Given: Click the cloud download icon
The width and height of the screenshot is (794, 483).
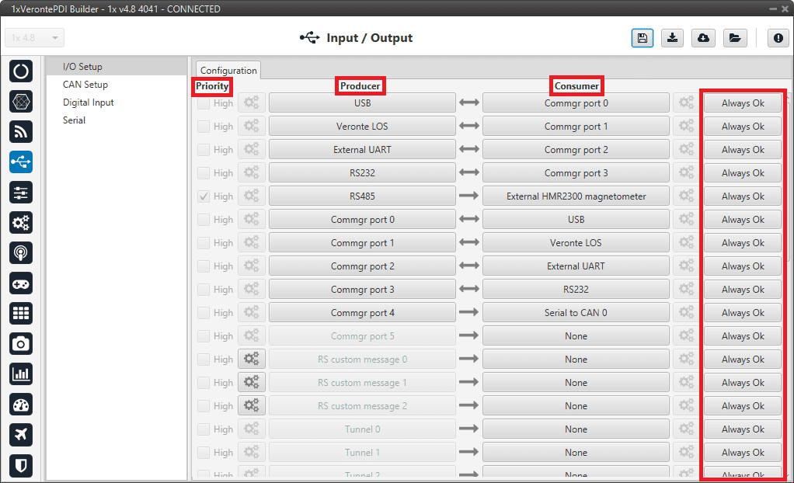Looking at the screenshot, I should click(703, 38).
